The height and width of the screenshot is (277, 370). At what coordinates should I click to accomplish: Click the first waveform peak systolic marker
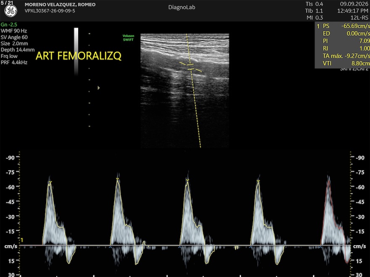coord(50,182)
